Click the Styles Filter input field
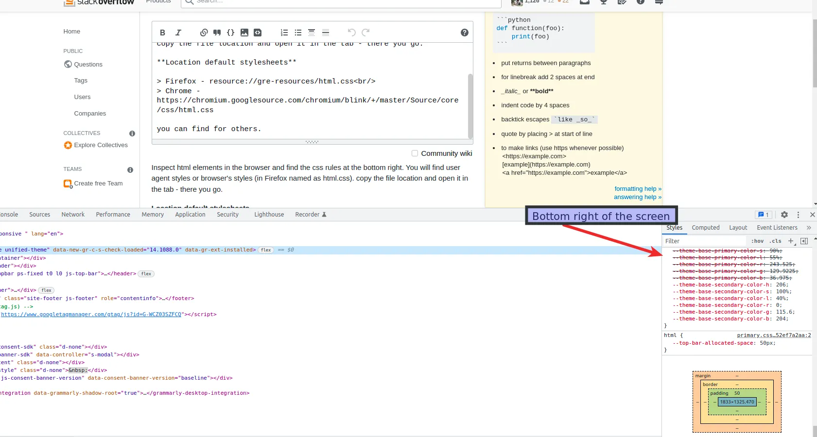The image size is (817, 437). 705,241
